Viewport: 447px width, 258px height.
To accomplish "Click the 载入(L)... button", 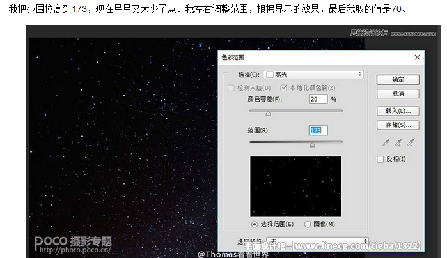I will tap(398, 110).
